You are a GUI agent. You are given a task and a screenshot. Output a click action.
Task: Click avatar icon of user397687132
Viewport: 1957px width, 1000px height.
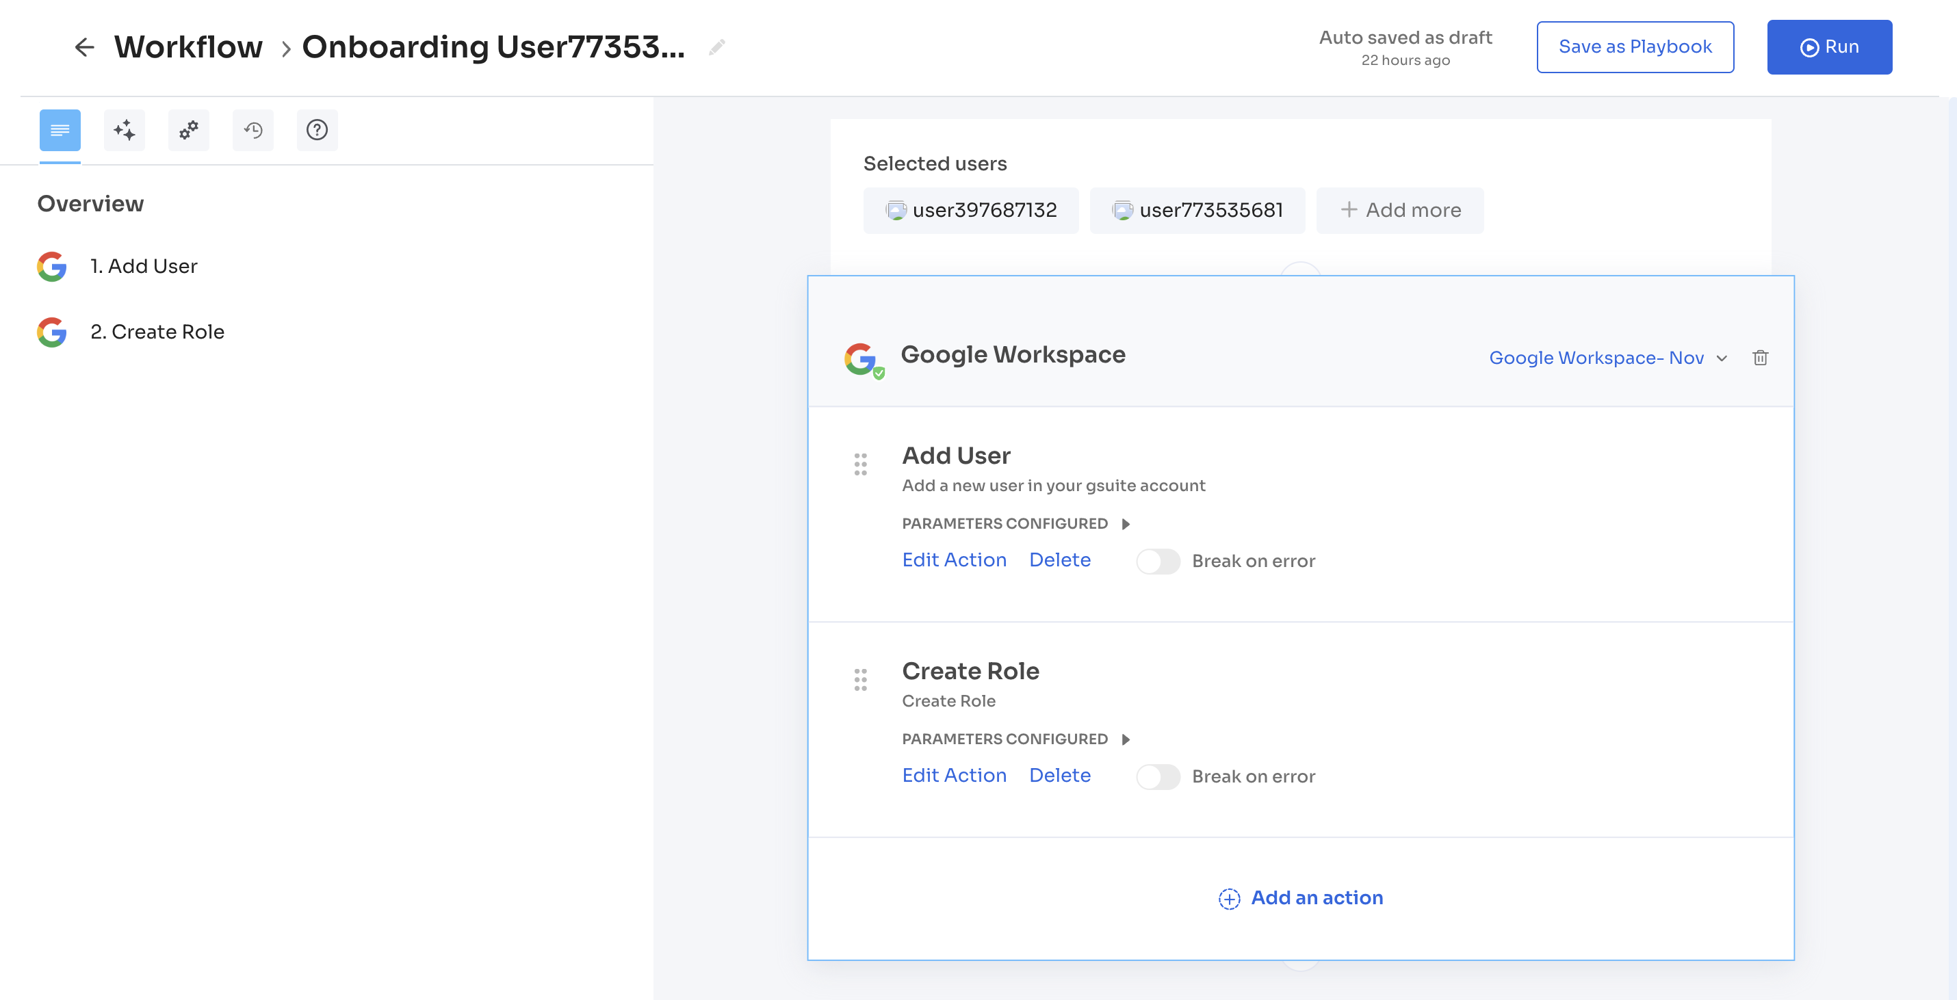(x=896, y=210)
